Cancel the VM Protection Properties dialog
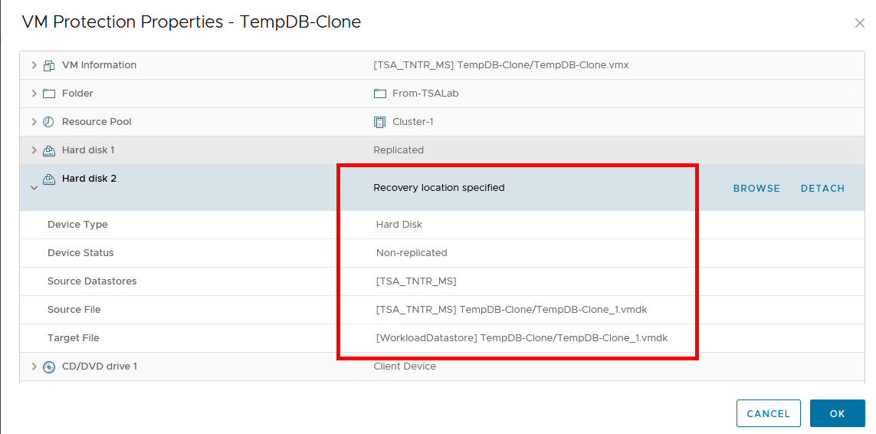This screenshot has width=876, height=434. coord(768,413)
